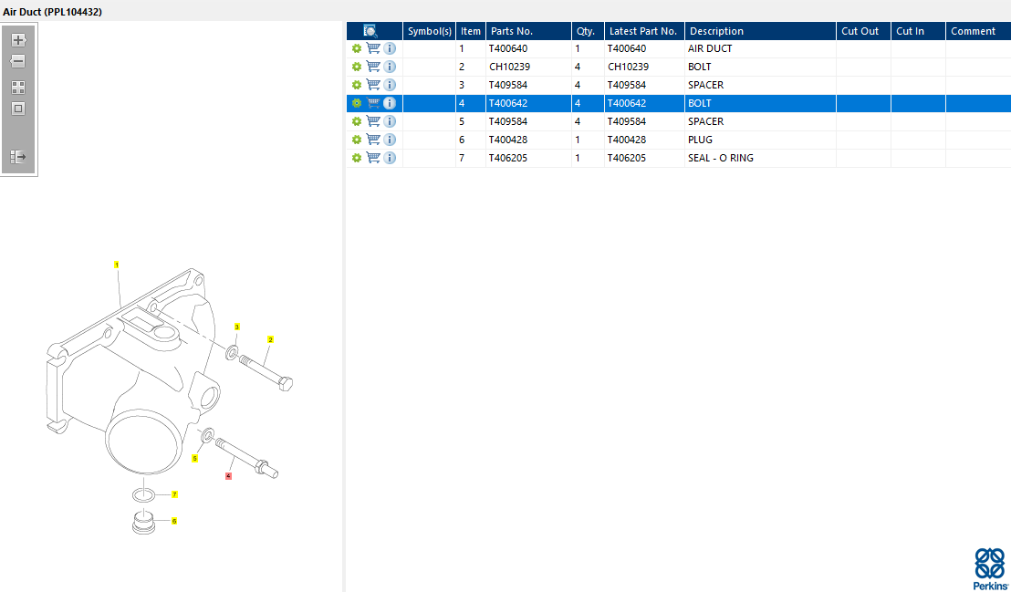
Task: Zoom in on the diagram with plus icon
Action: [x=18, y=40]
